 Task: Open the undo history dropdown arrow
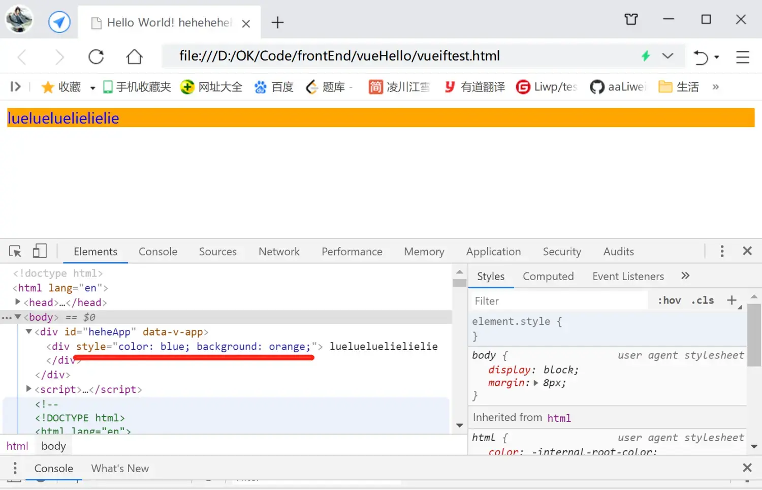click(x=717, y=57)
